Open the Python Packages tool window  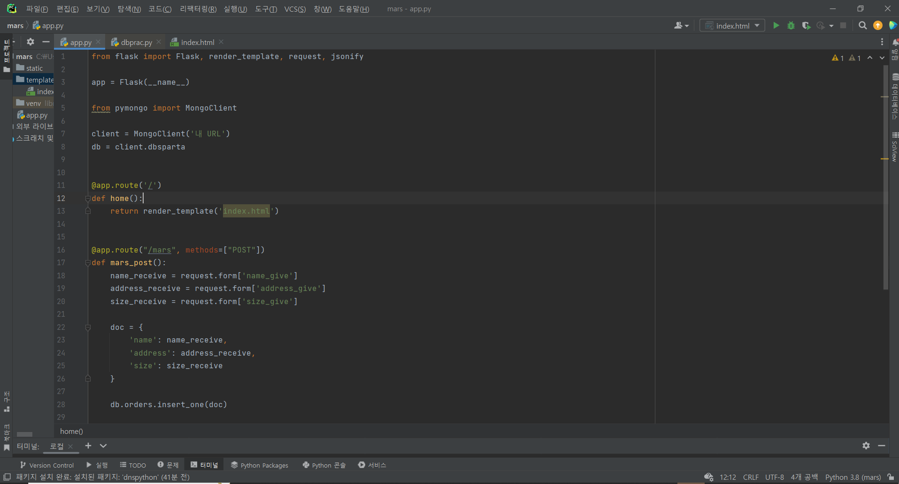[x=260, y=465]
